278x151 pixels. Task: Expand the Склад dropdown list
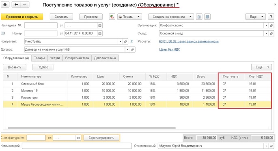[x=266, y=34]
